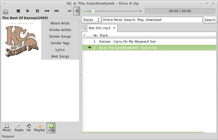Minimize the player window

(x=201, y=4)
